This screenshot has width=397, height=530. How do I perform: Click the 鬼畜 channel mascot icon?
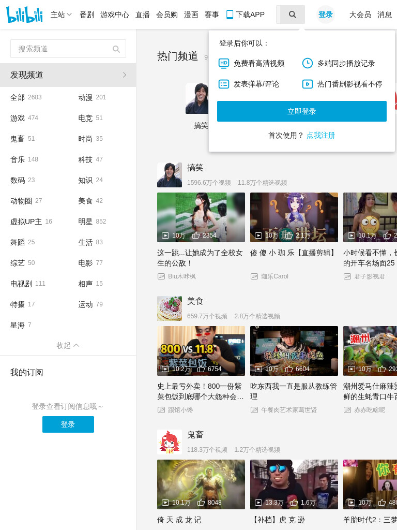point(170,442)
